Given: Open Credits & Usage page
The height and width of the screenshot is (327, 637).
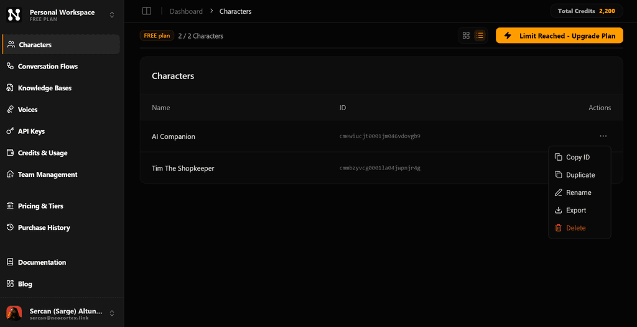Looking at the screenshot, I should (x=42, y=153).
